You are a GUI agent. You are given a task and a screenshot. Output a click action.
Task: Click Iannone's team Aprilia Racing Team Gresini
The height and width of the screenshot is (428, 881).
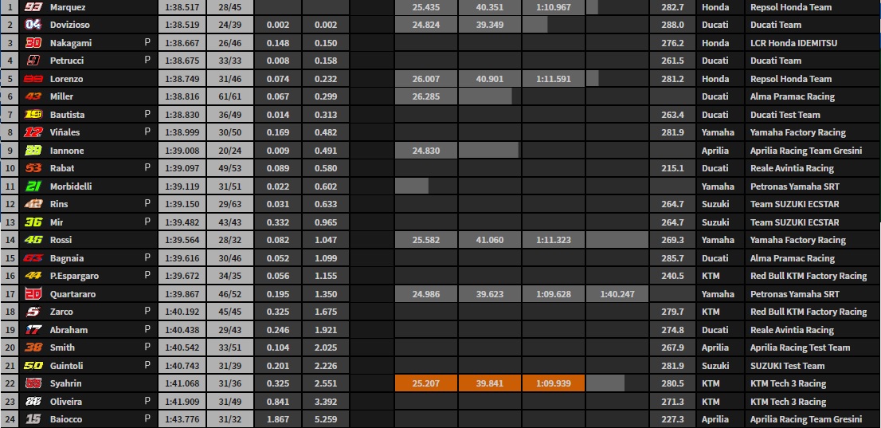(x=805, y=151)
